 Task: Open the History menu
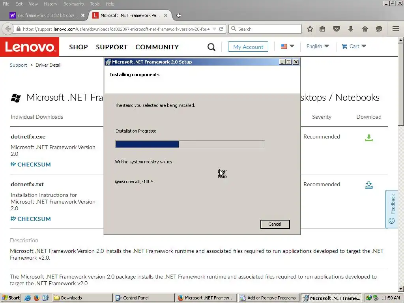coord(50,4)
